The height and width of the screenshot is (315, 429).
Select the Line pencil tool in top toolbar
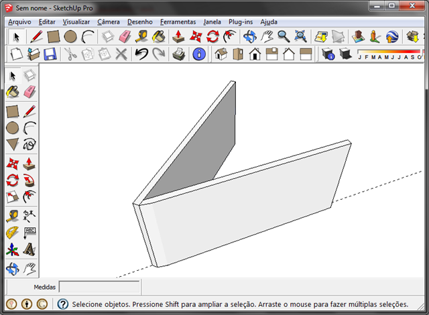tap(36, 37)
